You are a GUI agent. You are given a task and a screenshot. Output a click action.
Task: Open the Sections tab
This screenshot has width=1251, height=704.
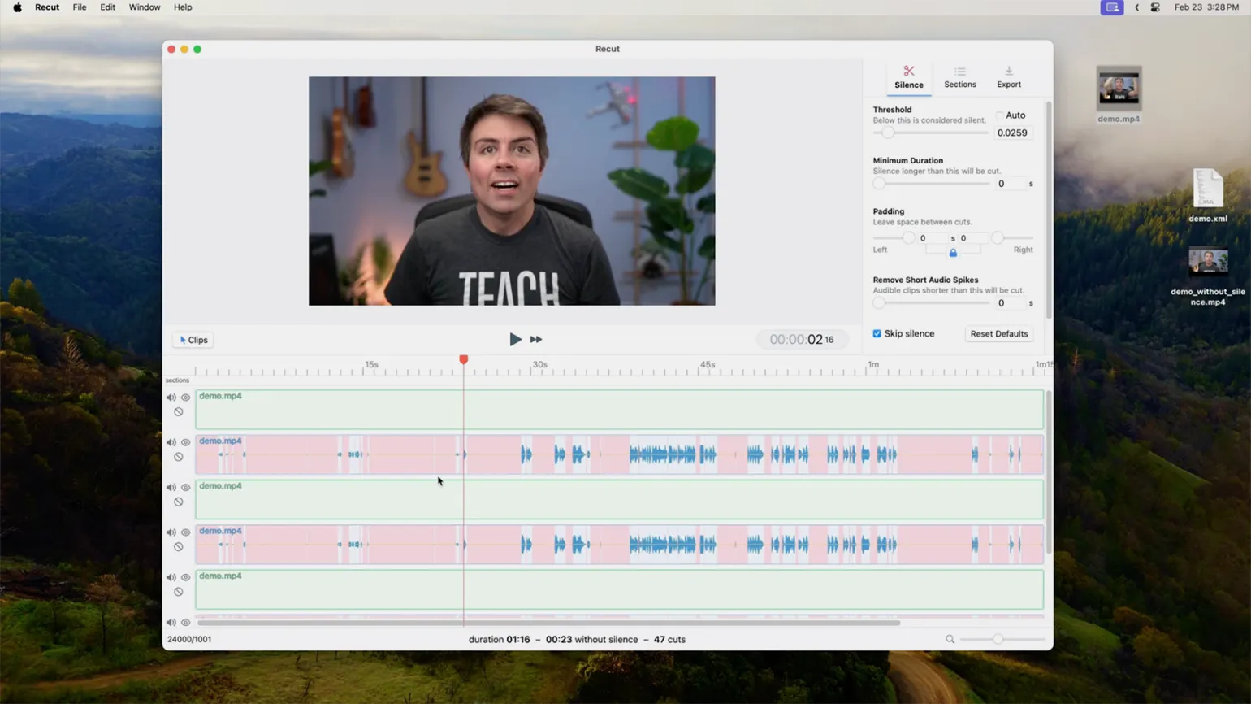click(959, 77)
